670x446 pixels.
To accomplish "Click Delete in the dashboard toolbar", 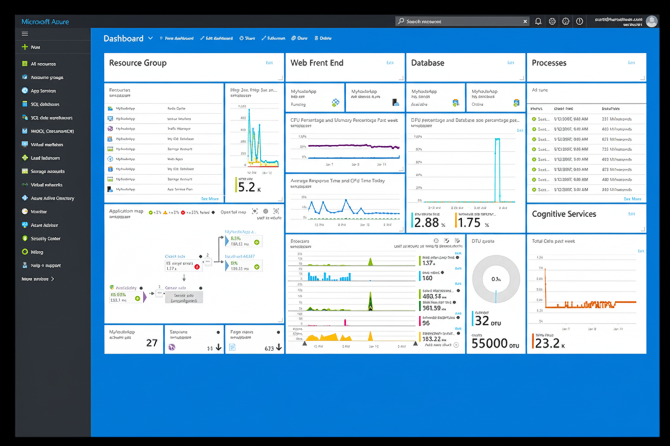I will tap(323, 38).
